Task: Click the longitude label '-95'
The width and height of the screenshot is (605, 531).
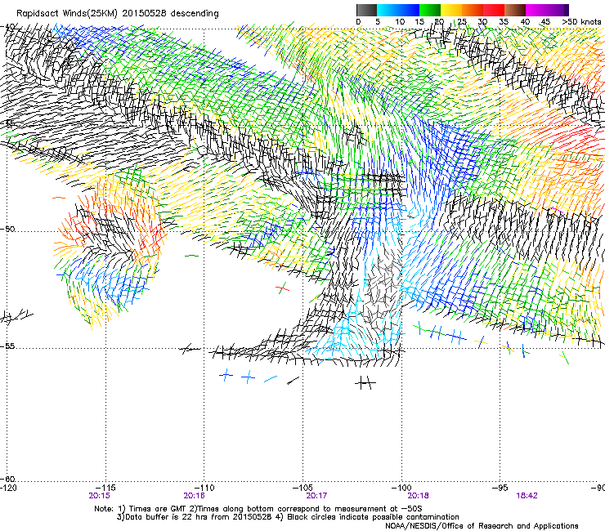Action: tap(500, 488)
